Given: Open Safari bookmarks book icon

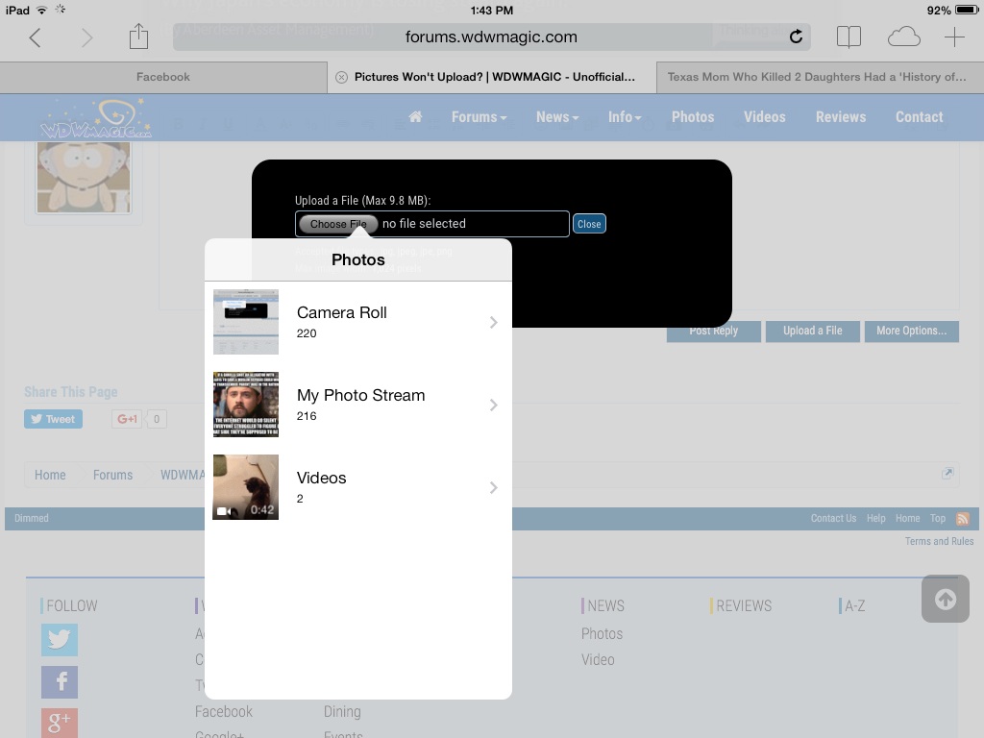Looking at the screenshot, I should tap(849, 37).
